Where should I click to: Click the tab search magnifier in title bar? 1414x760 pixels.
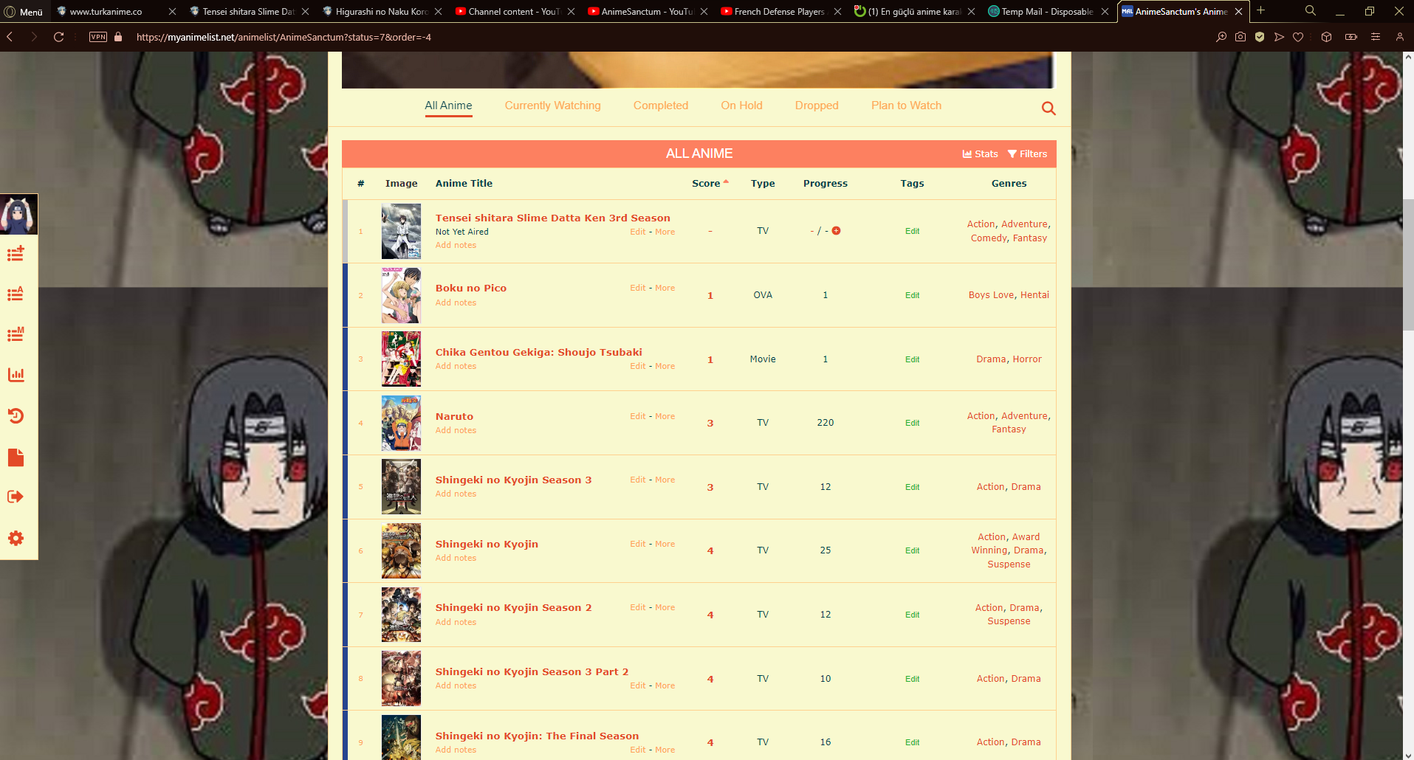(x=1311, y=11)
